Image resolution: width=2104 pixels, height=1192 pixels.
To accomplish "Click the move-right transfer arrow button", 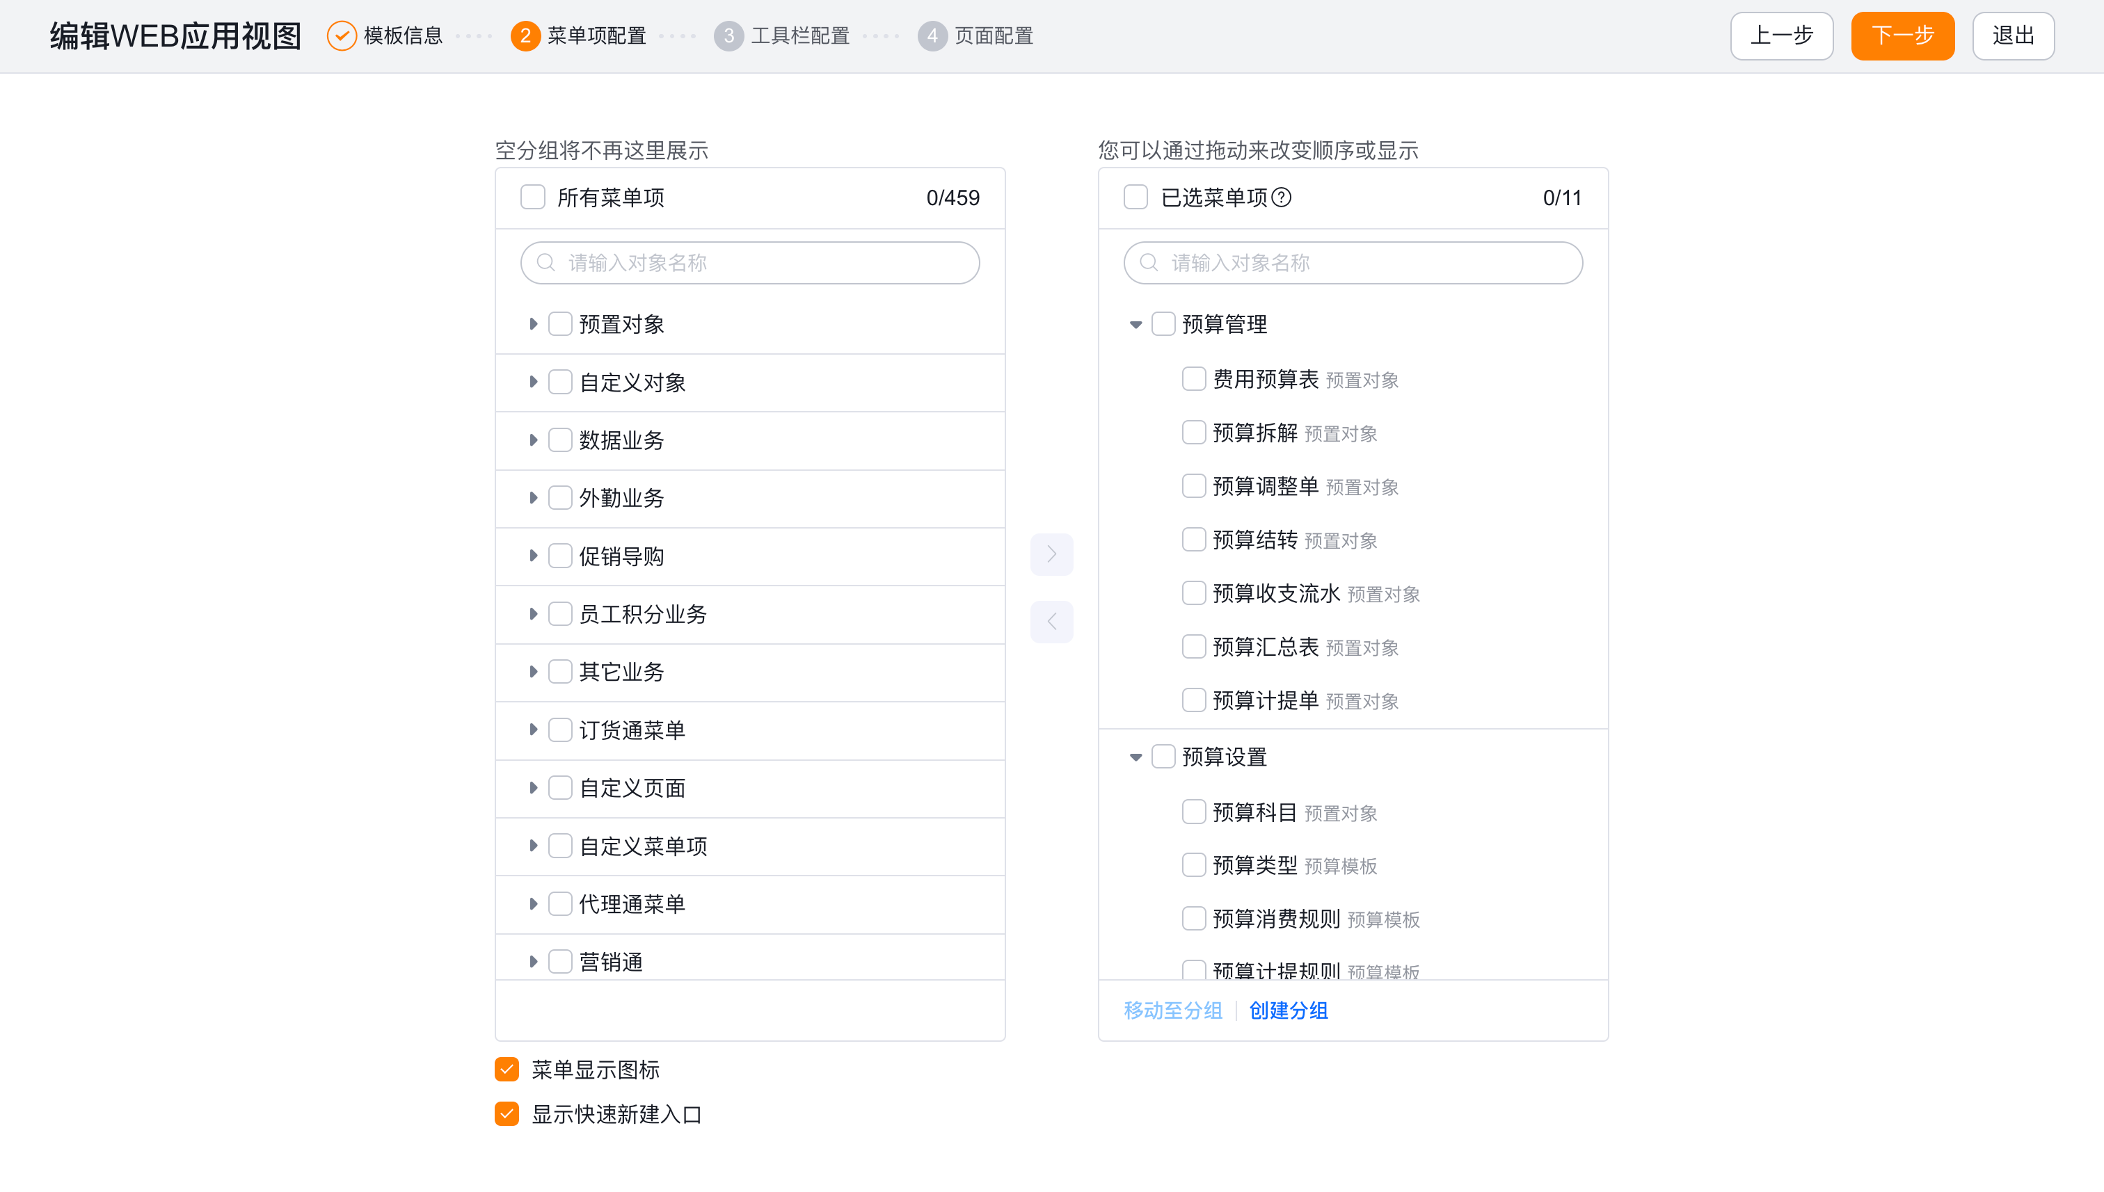I will point(1051,554).
